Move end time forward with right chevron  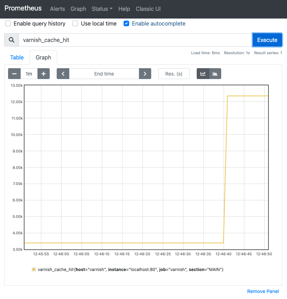[145, 74]
